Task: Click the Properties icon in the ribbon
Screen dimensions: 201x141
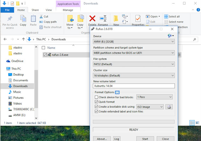Action: pos(138,19)
